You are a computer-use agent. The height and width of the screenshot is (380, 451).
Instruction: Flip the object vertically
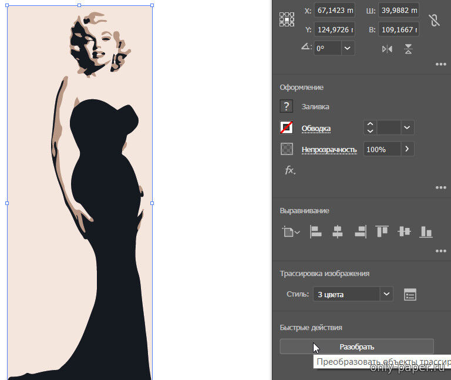409,49
